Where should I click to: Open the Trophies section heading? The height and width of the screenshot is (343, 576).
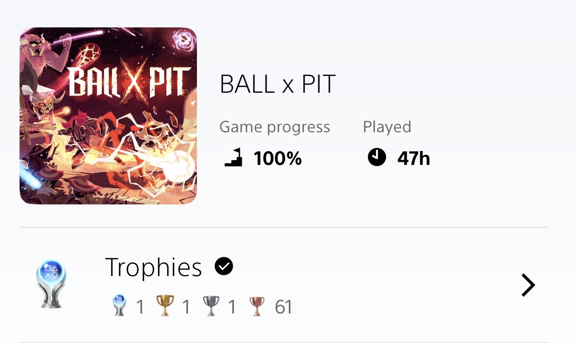click(x=154, y=267)
